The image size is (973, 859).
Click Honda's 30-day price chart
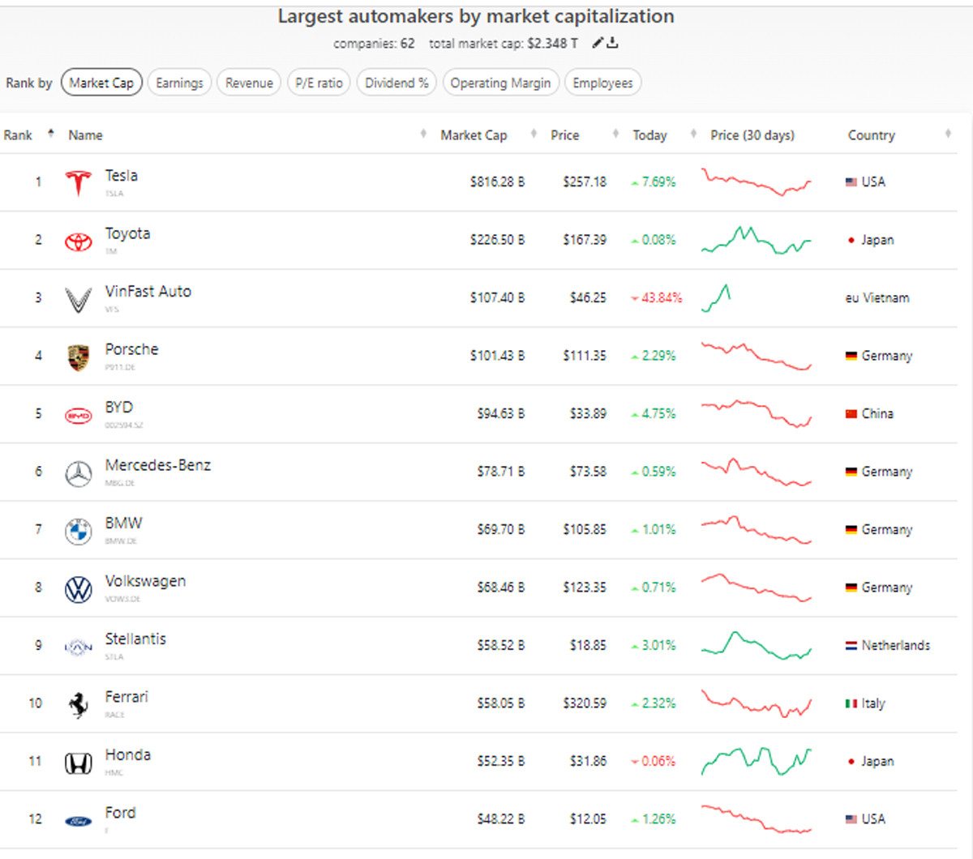756,761
